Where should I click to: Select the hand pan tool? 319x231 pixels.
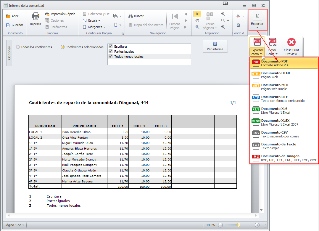(x=197, y=20)
